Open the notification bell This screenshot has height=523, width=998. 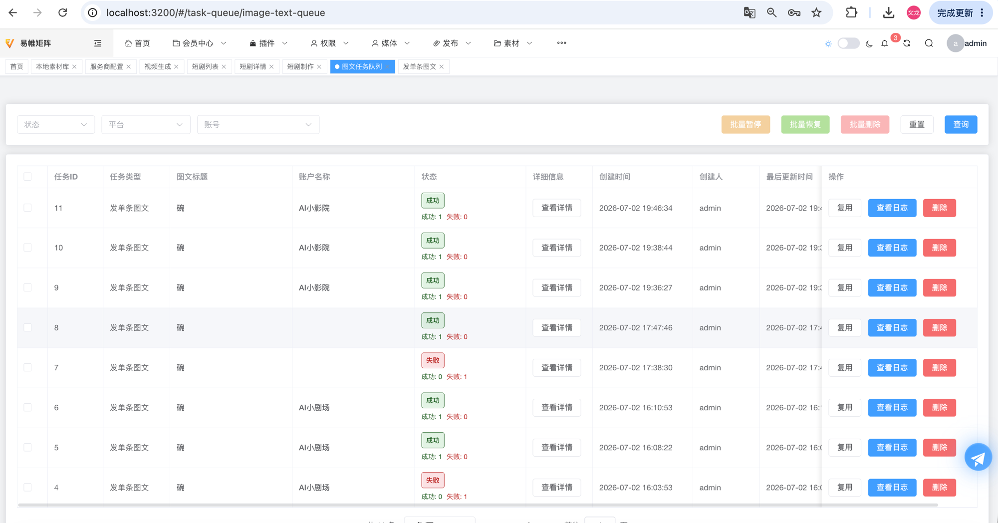click(x=885, y=43)
